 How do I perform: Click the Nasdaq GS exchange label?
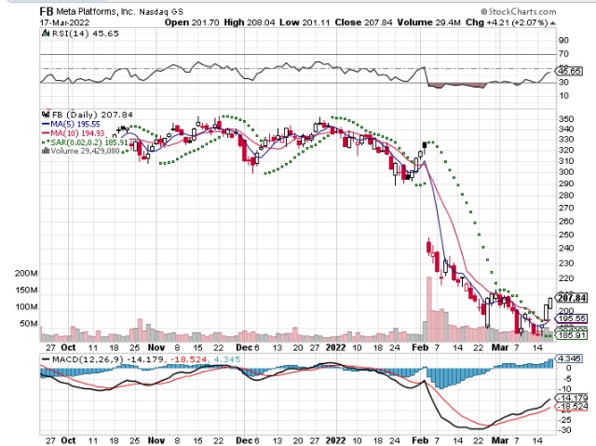click(161, 12)
